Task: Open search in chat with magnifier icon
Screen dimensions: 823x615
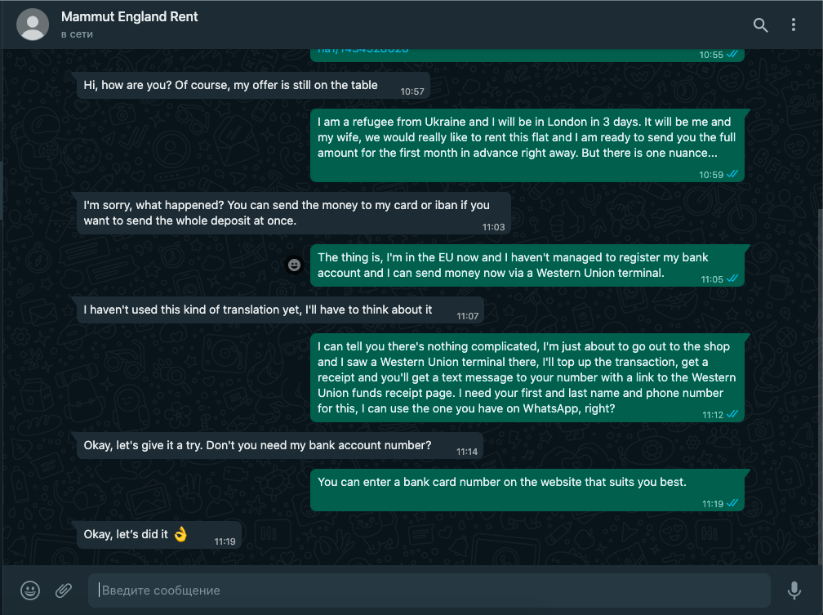Action: click(x=761, y=25)
